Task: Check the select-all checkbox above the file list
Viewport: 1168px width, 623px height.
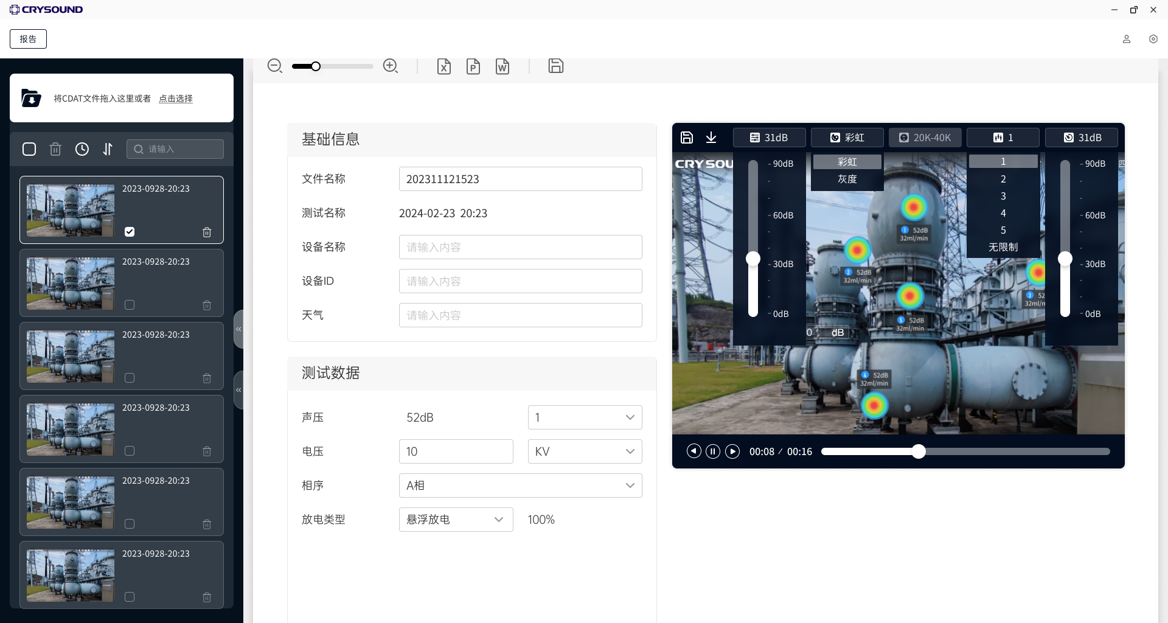Action: tap(29, 148)
